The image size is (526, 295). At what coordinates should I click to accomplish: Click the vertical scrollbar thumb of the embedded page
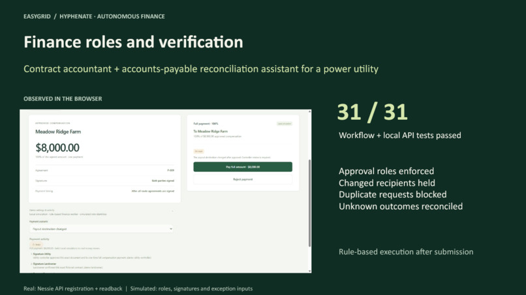point(309,203)
